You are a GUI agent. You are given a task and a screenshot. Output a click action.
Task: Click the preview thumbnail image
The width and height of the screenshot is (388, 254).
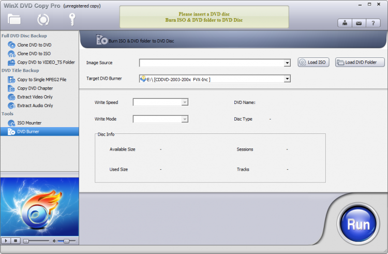tap(40, 207)
